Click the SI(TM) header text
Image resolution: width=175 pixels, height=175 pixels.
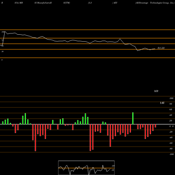coord(66,3)
